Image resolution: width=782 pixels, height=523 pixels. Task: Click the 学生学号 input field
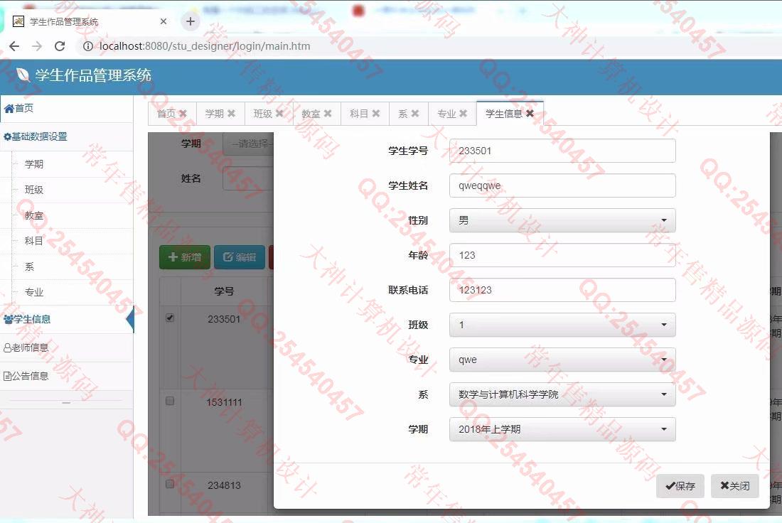coord(562,151)
